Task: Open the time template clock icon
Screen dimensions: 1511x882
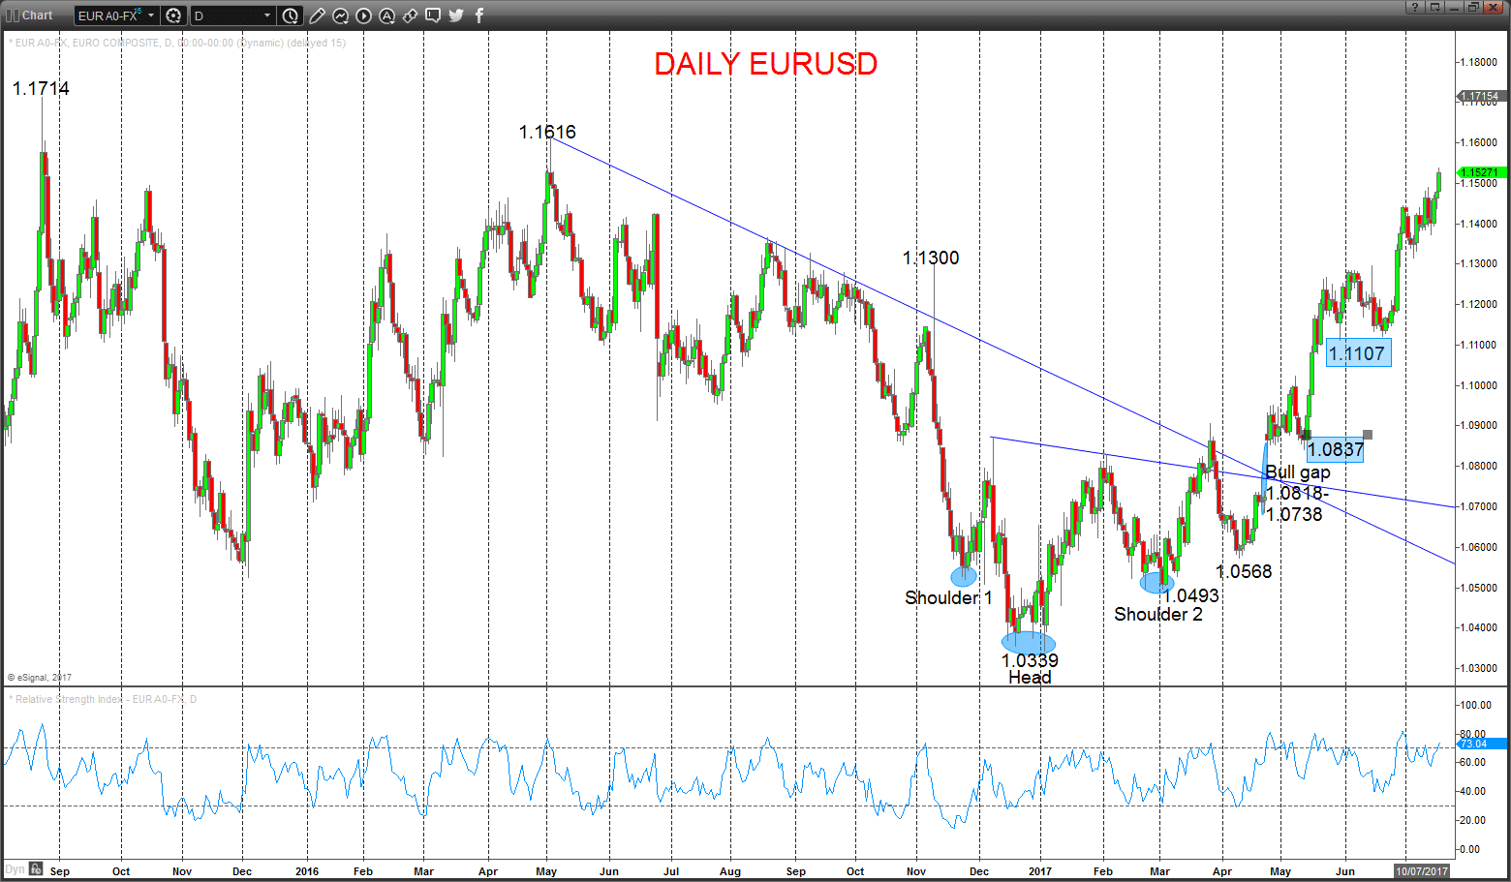Action: (x=291, y=15)
